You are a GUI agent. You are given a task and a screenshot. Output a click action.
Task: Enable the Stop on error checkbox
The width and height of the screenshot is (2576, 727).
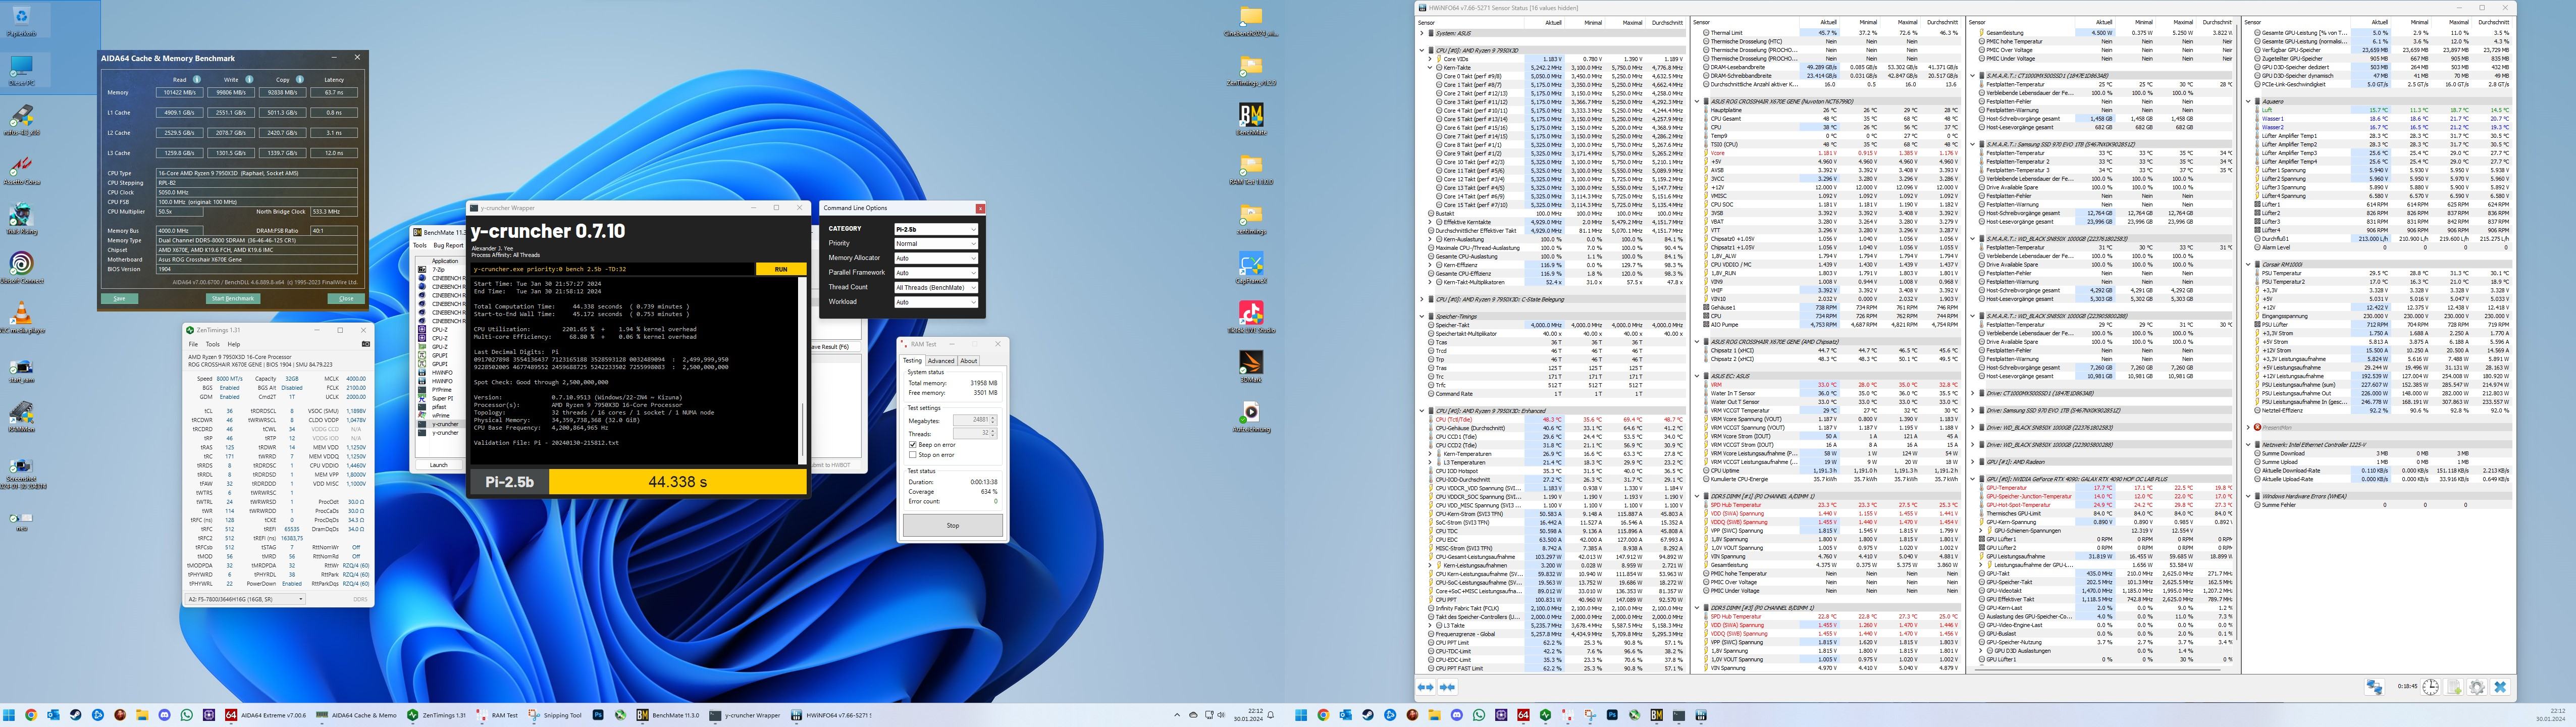pos(913,455)
